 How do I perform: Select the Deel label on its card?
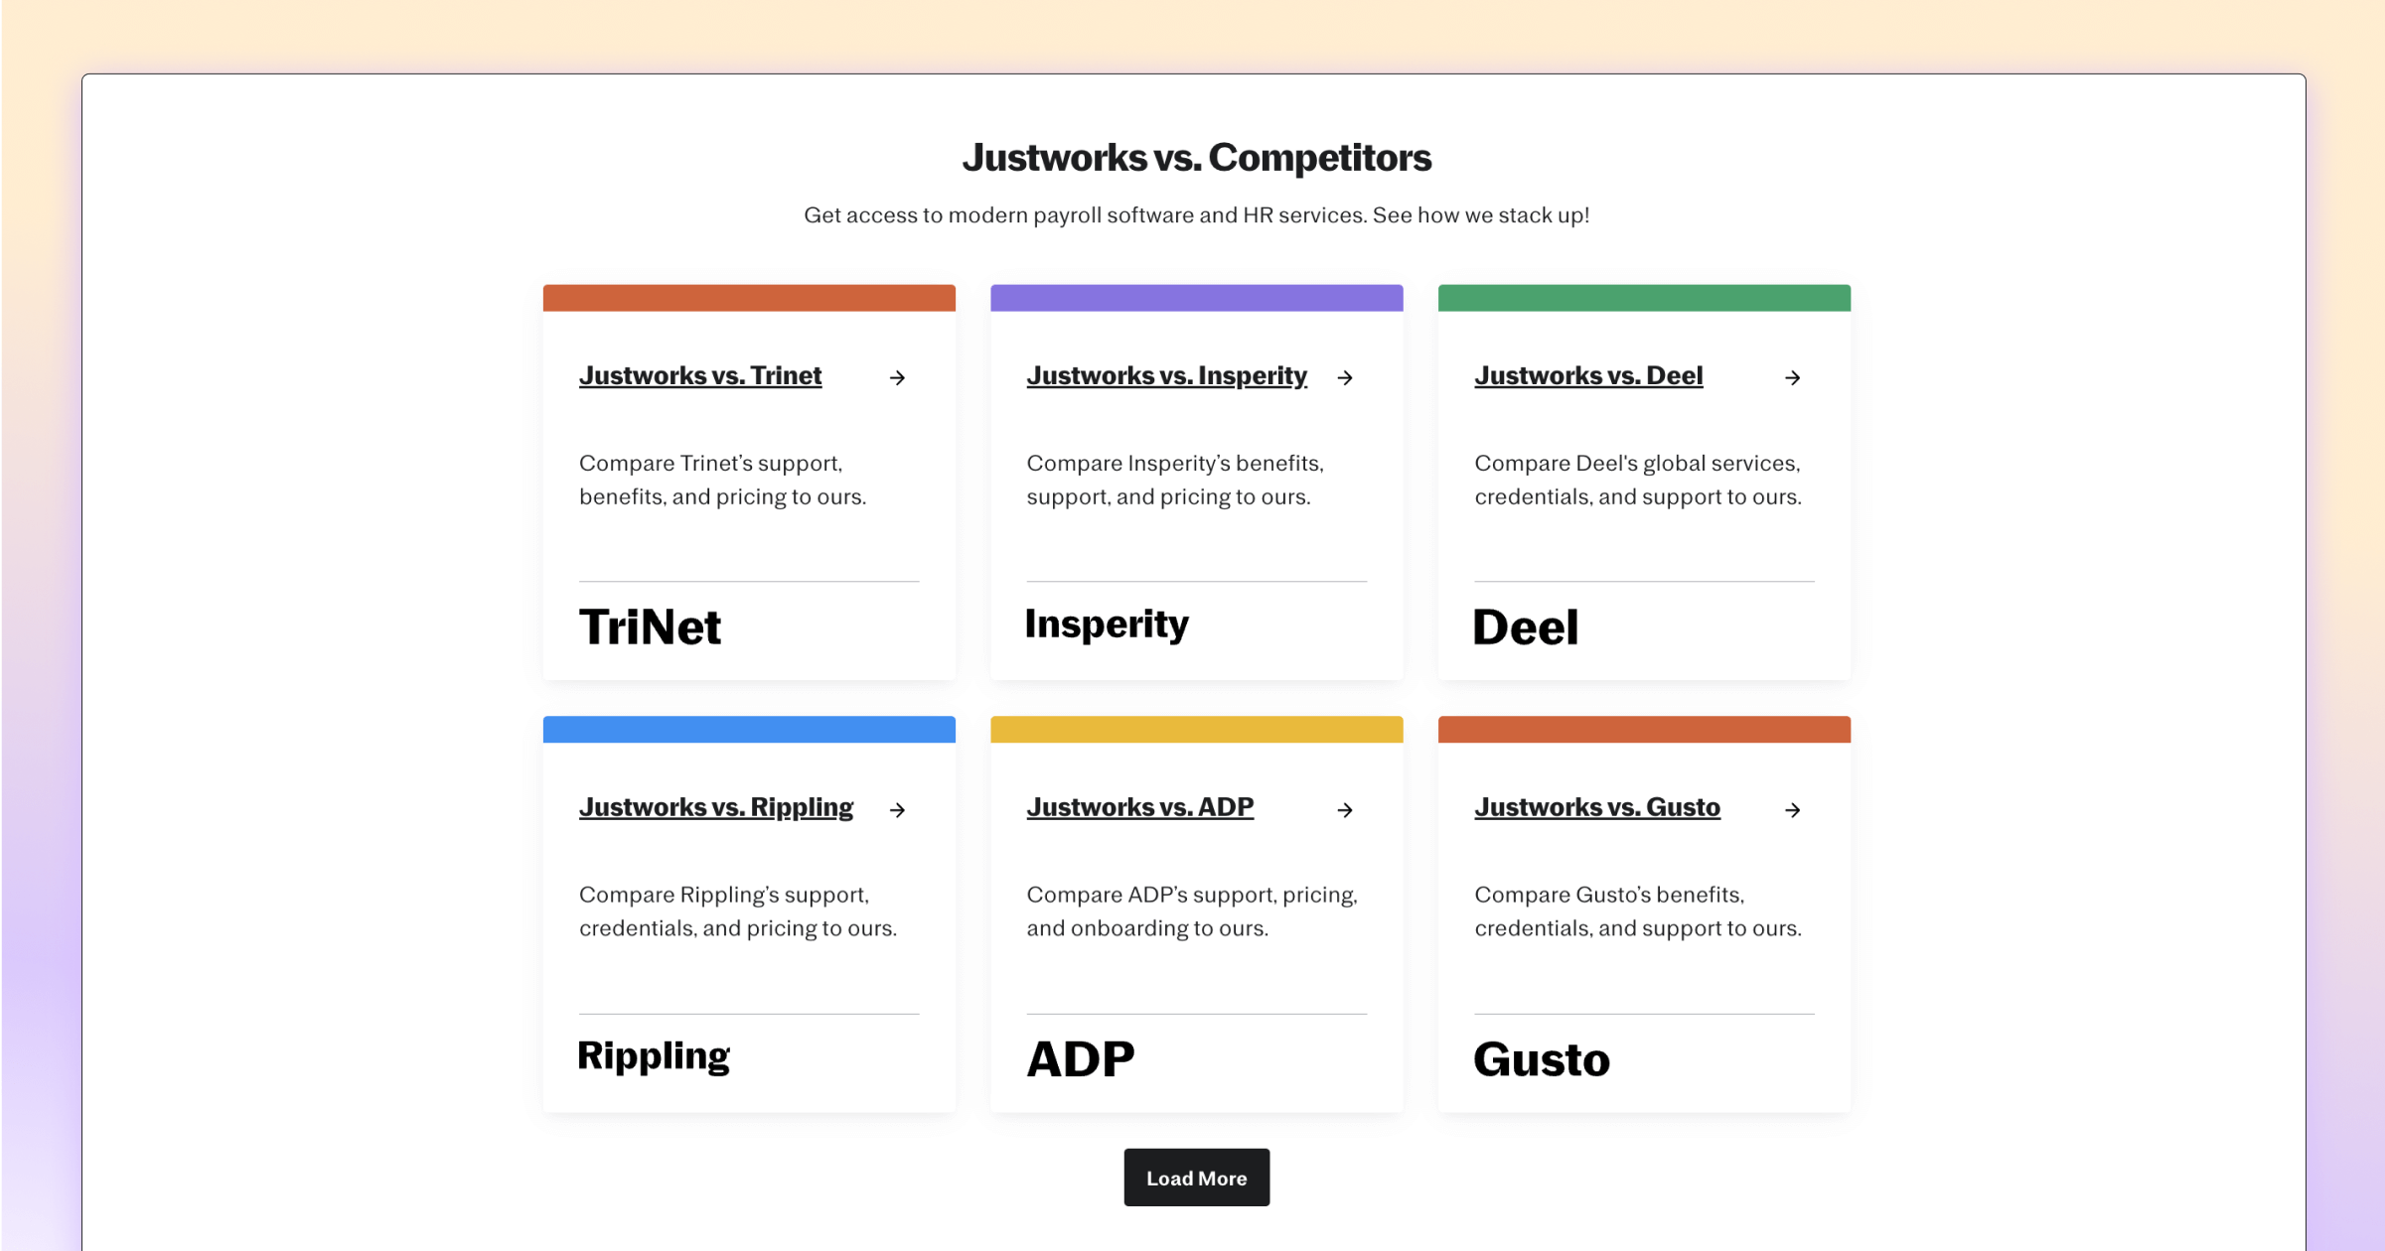pos(1526,625)
